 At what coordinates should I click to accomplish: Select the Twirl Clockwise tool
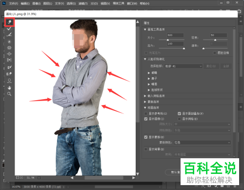(9, 42)
